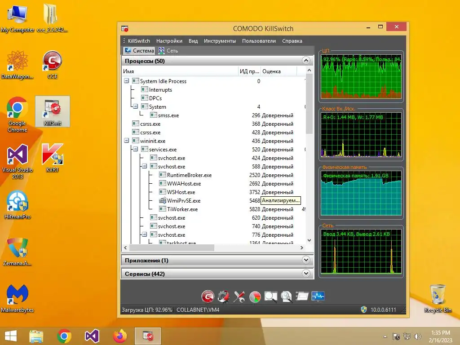
Task: Open Visual Studio 2013 desktop shortcut
Action: click(18, 161)
